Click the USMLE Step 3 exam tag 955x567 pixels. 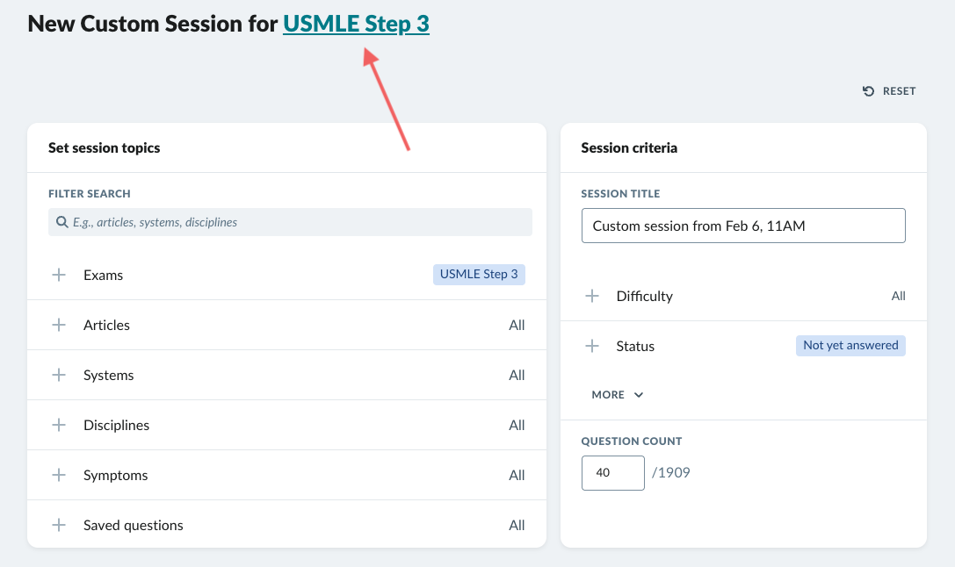coord(479,275)
